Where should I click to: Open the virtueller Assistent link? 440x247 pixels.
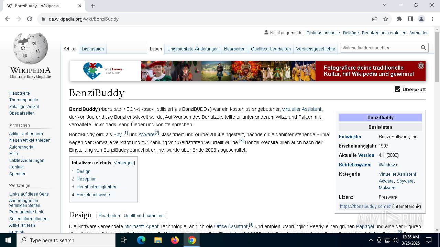pos(302,109)
